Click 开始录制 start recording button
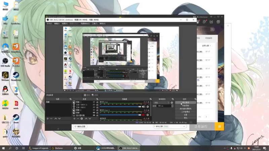 [186, 106]
